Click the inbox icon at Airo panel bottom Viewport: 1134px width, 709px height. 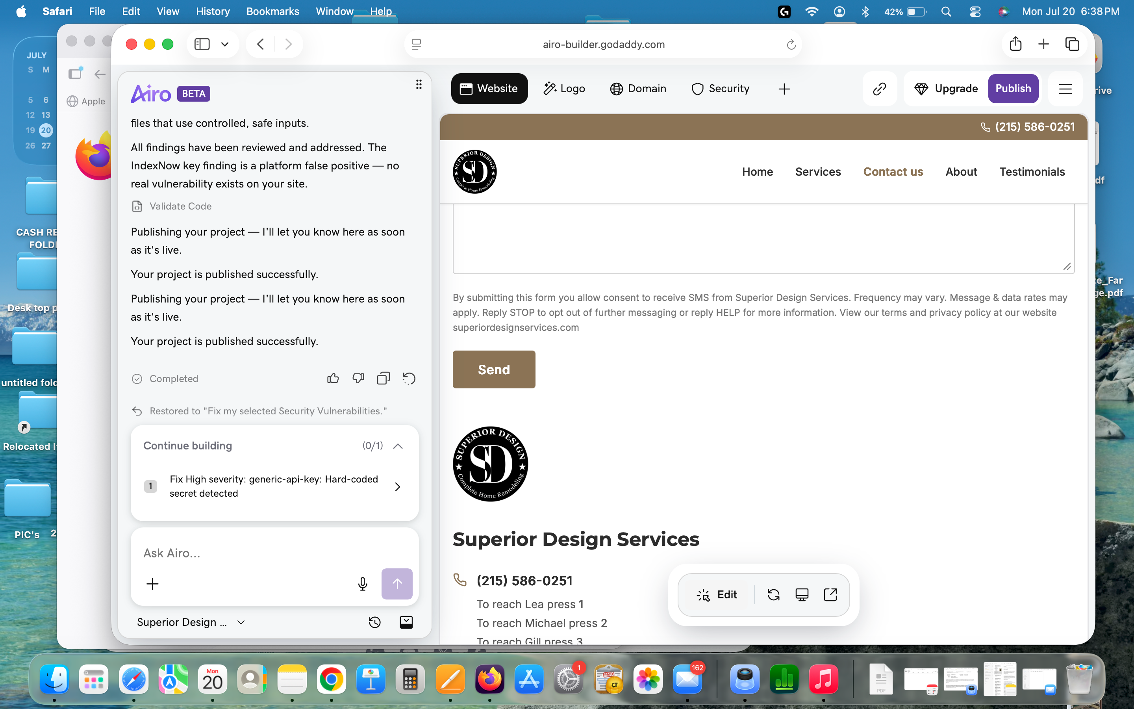(406, 622)
